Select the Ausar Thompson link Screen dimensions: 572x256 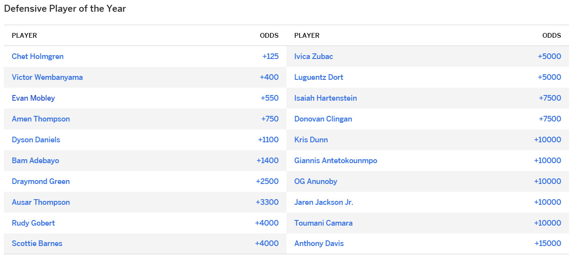pos(41,202)
